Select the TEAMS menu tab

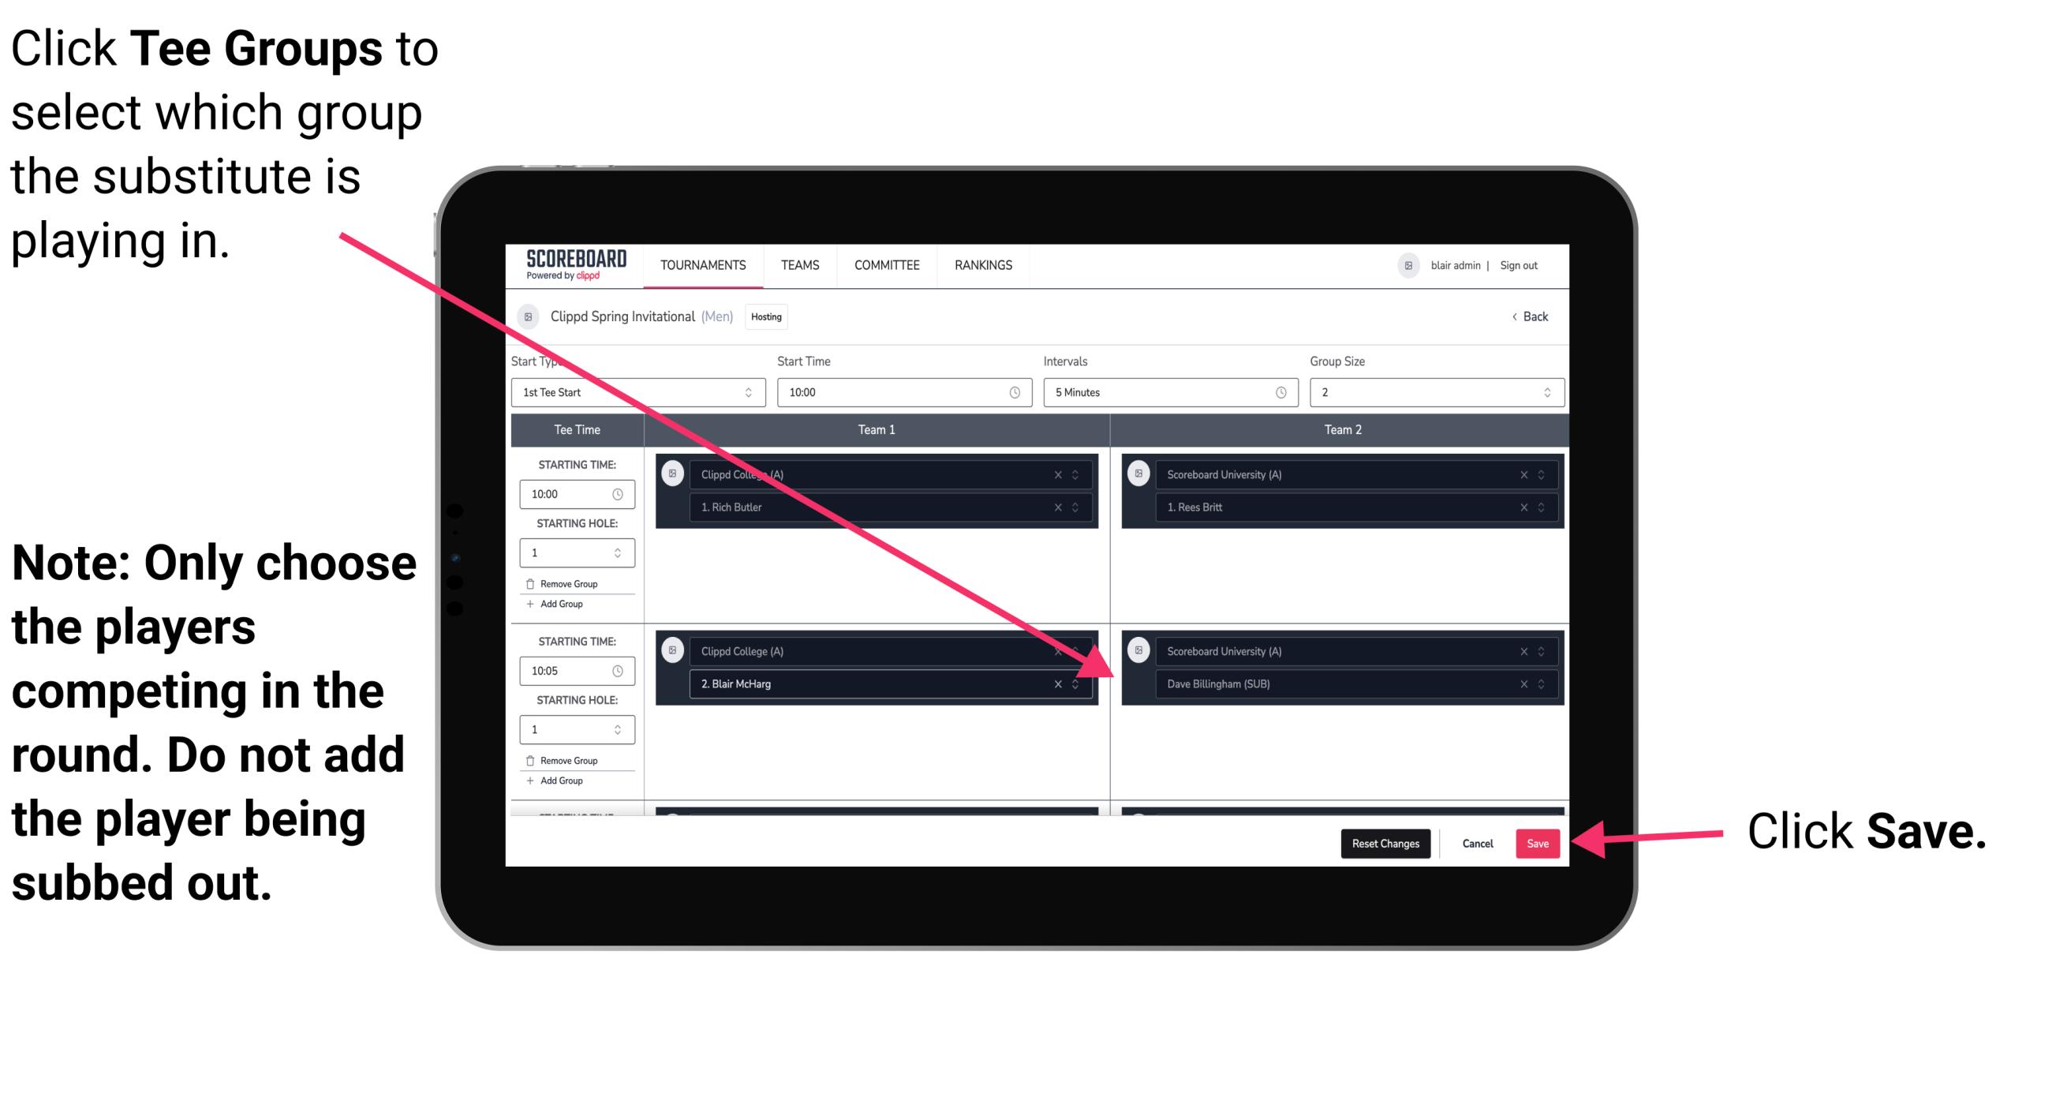pos(797,266)
